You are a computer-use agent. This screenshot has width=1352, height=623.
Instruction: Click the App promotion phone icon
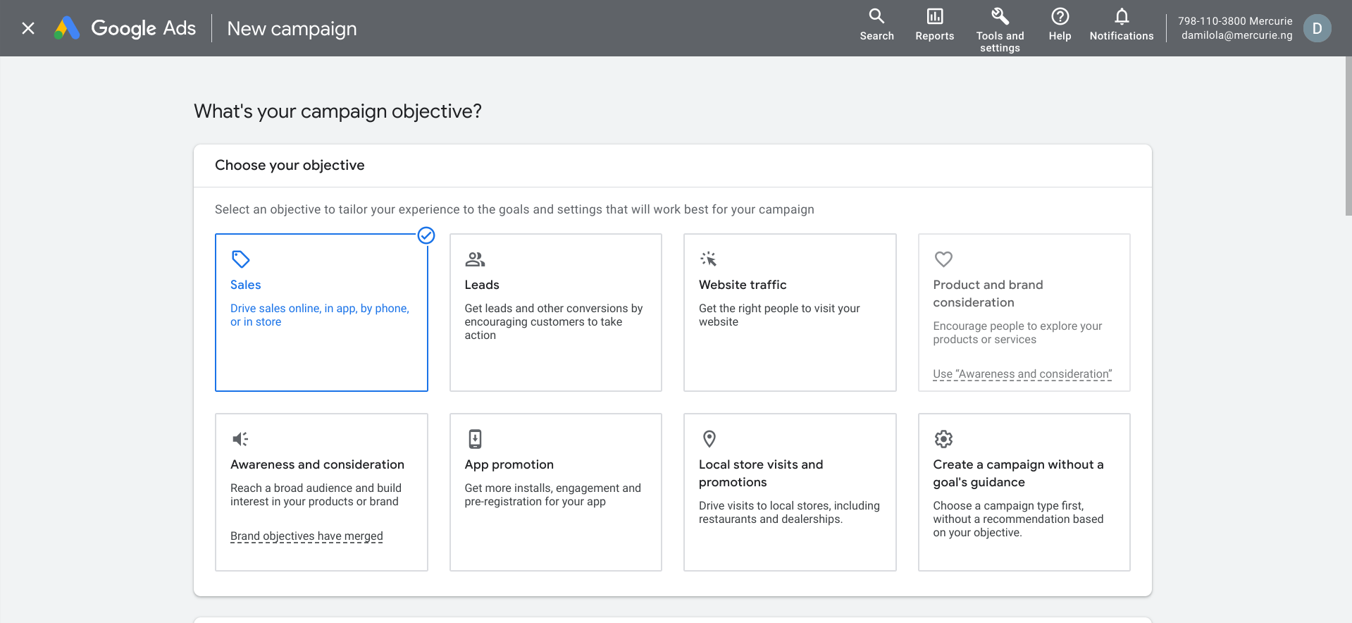pyautogui.click(x=476, y=439)
